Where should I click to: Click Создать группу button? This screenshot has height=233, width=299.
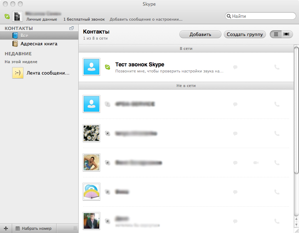click(245, 34)
